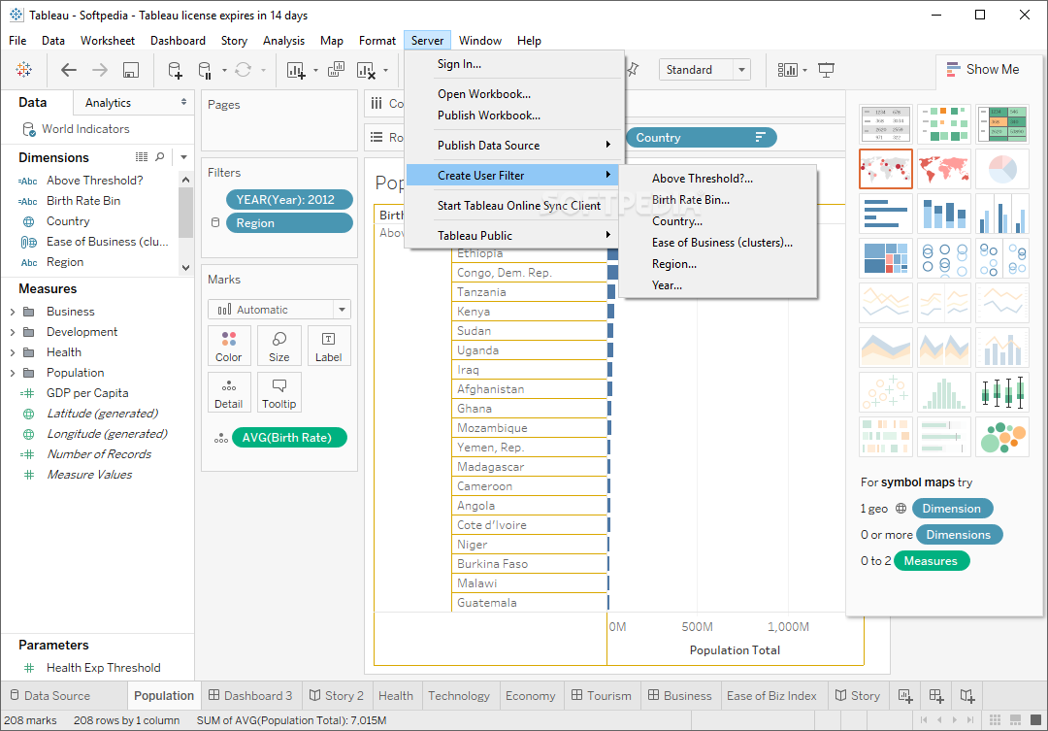Click the Tableau start page logo icon

pyautogui.click(x=23, y=70)
